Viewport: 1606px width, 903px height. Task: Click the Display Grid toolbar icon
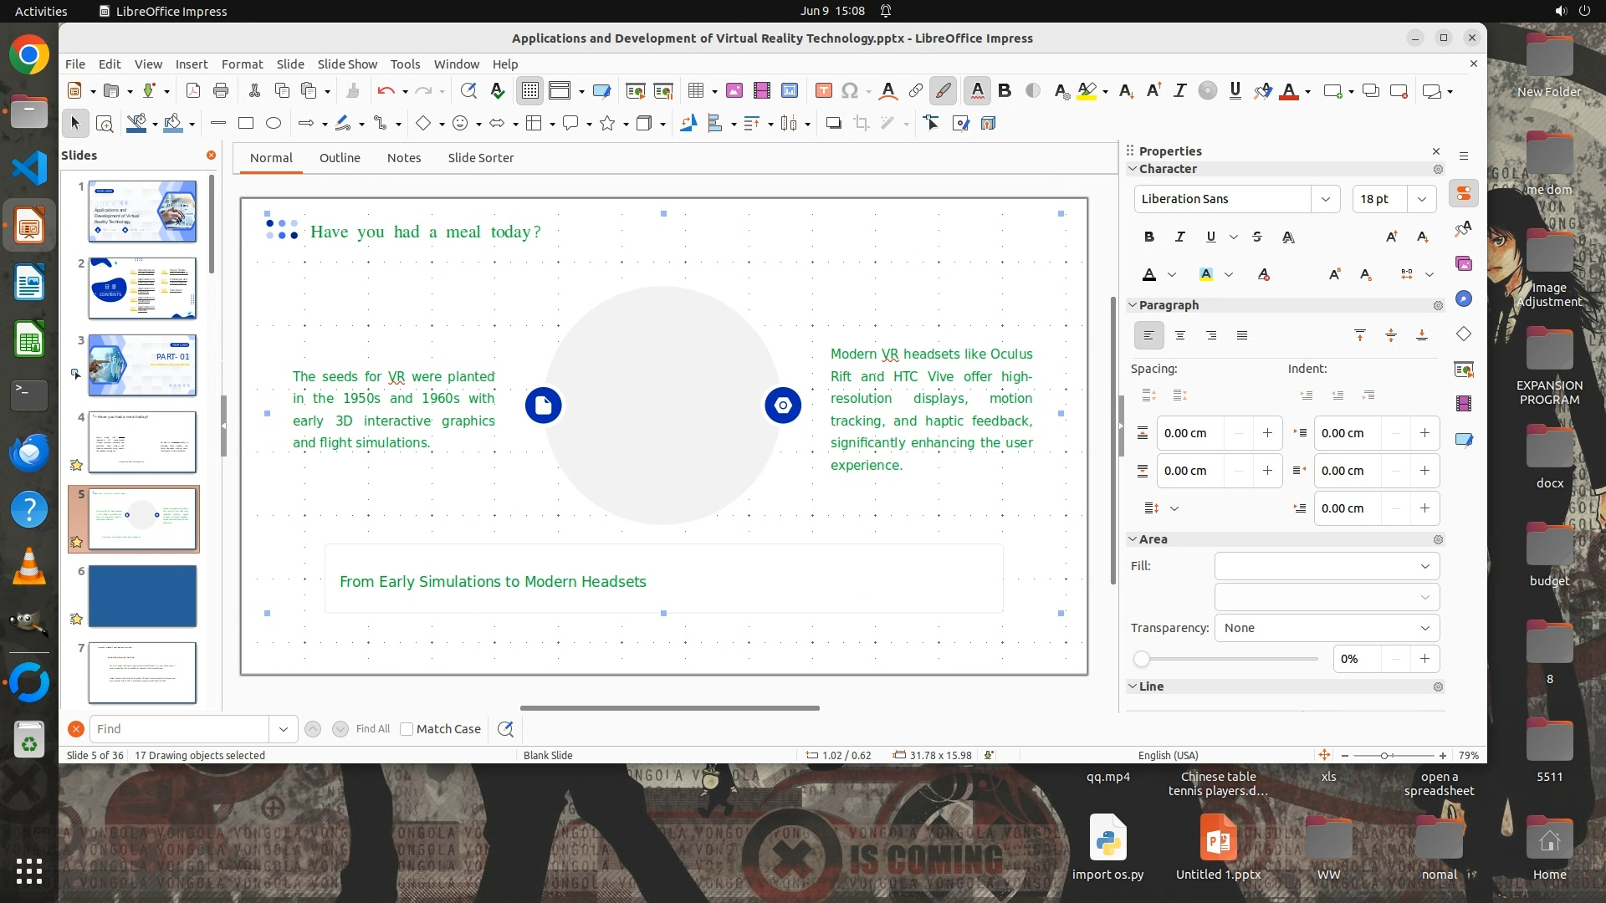click(530, 91)
